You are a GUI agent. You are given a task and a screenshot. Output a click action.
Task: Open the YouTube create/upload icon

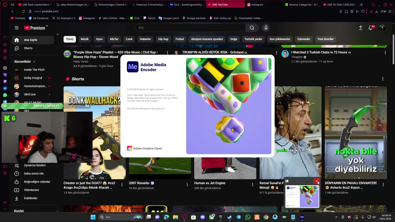click(360, 28)
